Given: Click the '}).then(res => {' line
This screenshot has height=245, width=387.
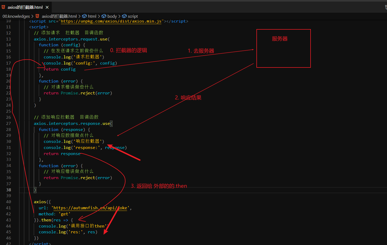Looking at the screenshot, I should (x=53, y=220).
